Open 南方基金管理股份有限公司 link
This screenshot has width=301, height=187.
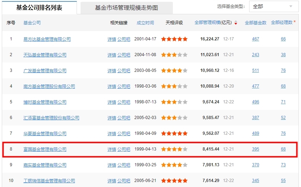point(49,86)
